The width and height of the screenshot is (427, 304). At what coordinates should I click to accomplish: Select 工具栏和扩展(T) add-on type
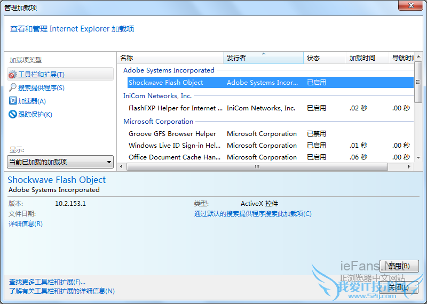pos(60,74)
